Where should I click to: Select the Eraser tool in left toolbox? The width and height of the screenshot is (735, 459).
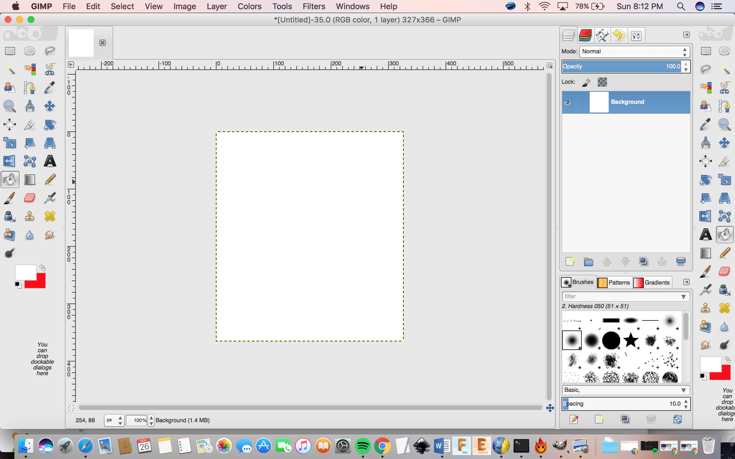pos(30,198)
